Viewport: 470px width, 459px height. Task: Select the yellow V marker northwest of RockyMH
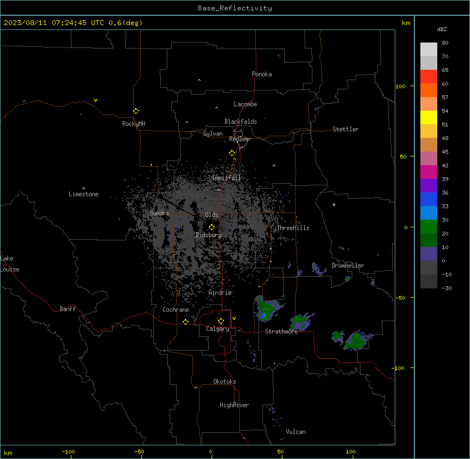coord(95,100)
